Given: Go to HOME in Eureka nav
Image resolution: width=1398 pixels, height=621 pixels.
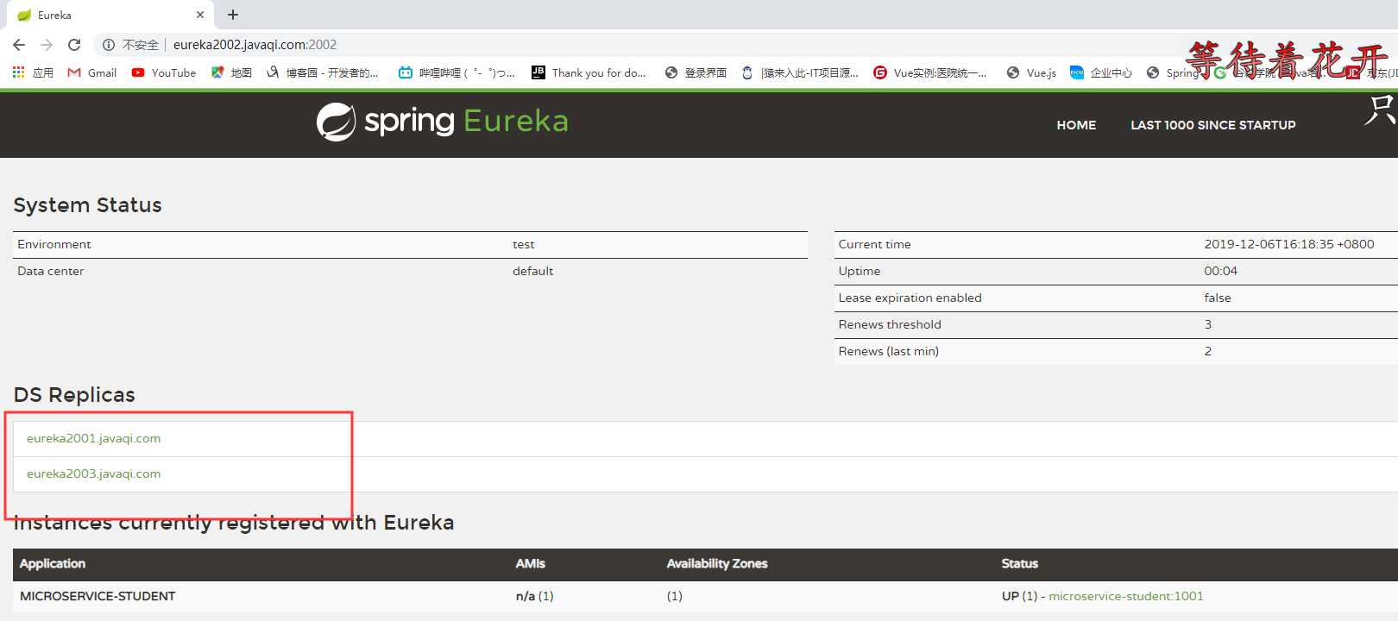Looking at the screenshot, I should click(x=1076, y=125).
